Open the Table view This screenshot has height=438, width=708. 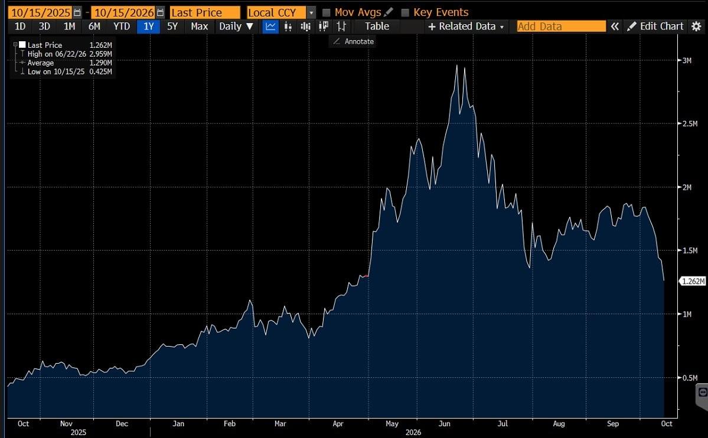(377, 26)
